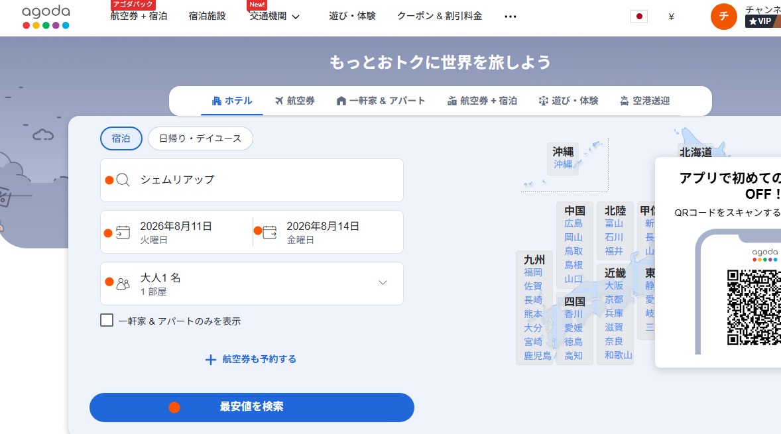This screenshot has height=434, width=781.
Task: Select 福井 under 北陸
Action: (614, 251)
